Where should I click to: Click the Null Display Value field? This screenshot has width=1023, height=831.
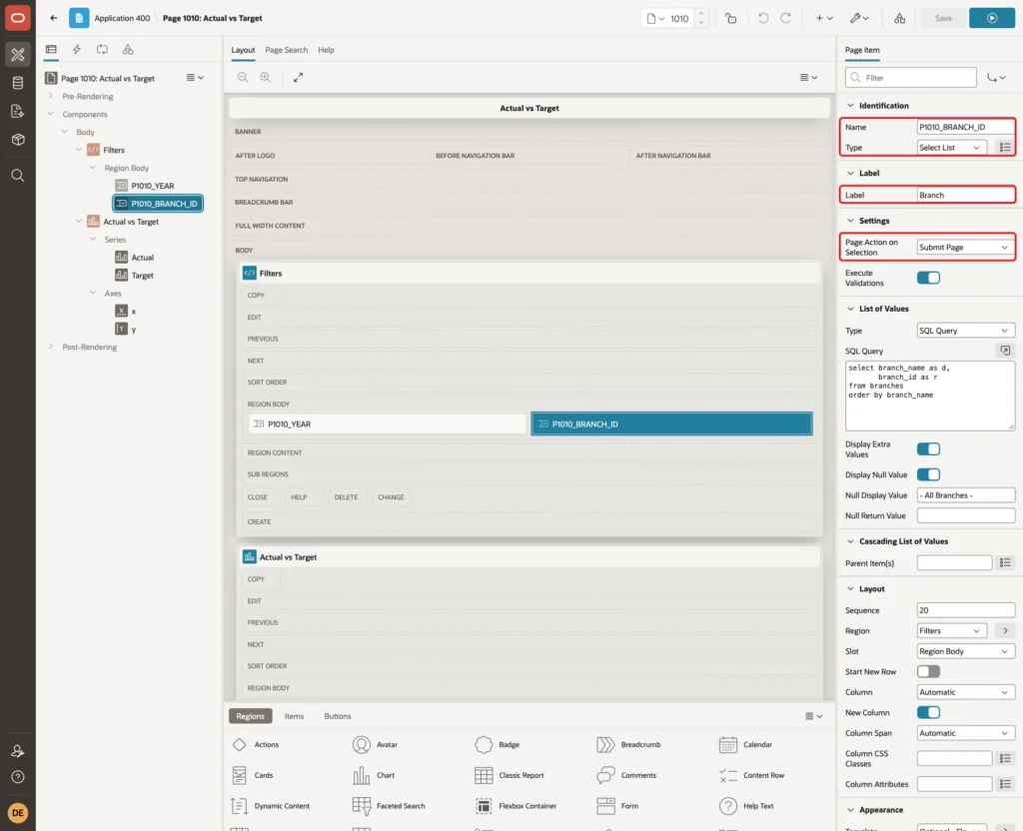(x=966, y=495)
